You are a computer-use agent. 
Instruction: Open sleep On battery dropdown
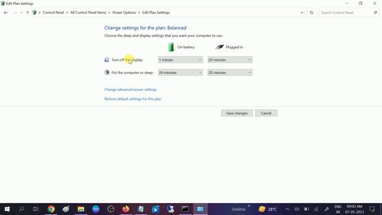pyautogui.click(x=180, y=72)
